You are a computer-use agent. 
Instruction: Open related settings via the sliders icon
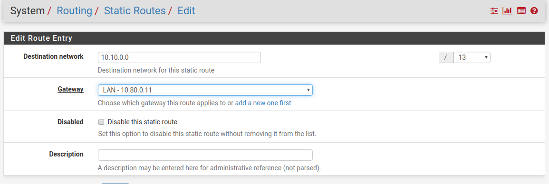494,11
